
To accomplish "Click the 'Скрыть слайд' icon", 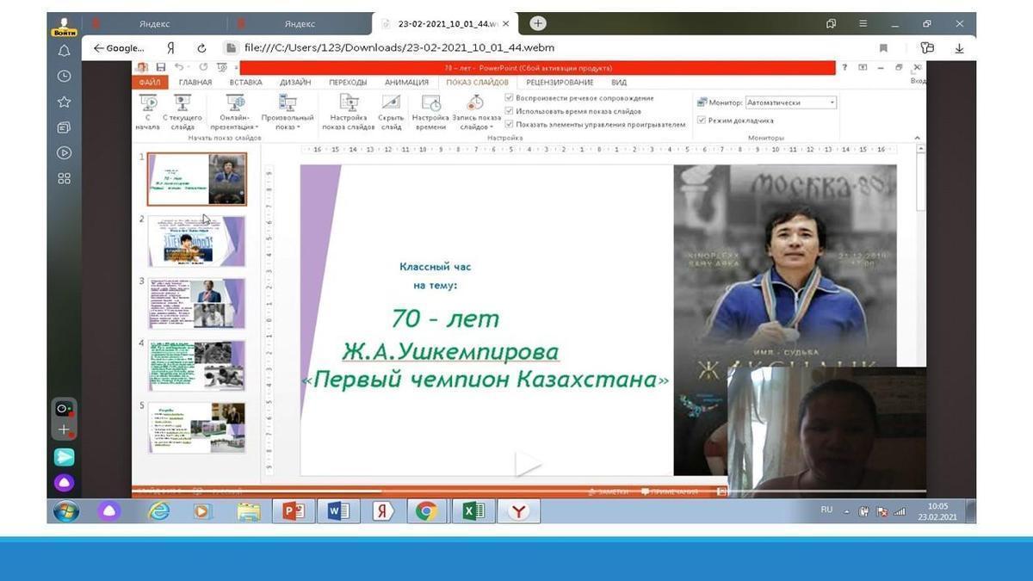I will point(391,104).
